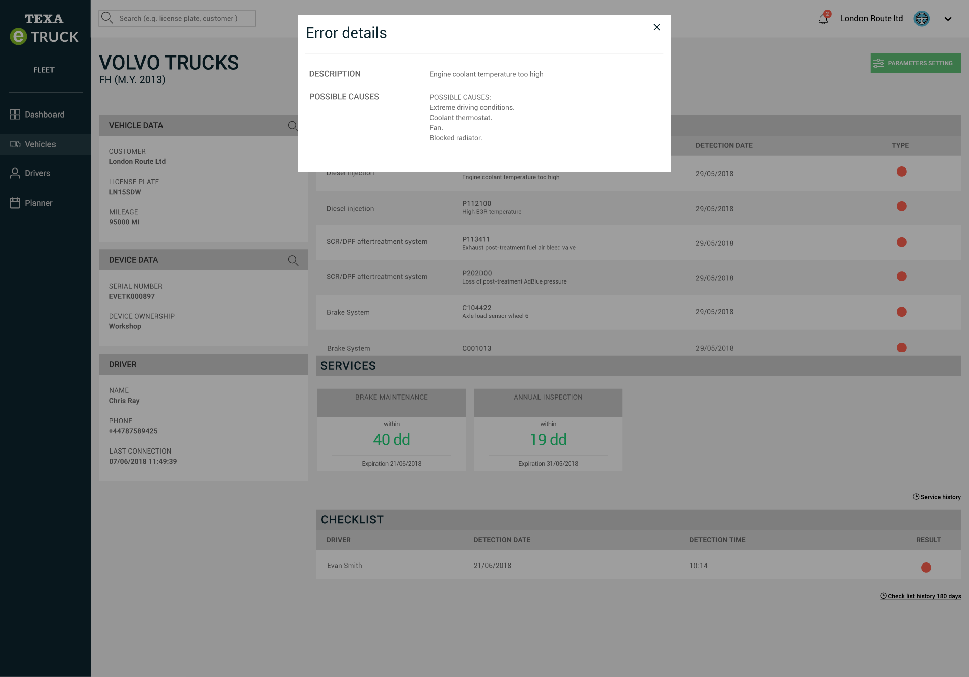Image resolution: width=969 pixels, height=677 pixels.
Task: Click the Vehicle Data magnifier icon
Action: 292,126
